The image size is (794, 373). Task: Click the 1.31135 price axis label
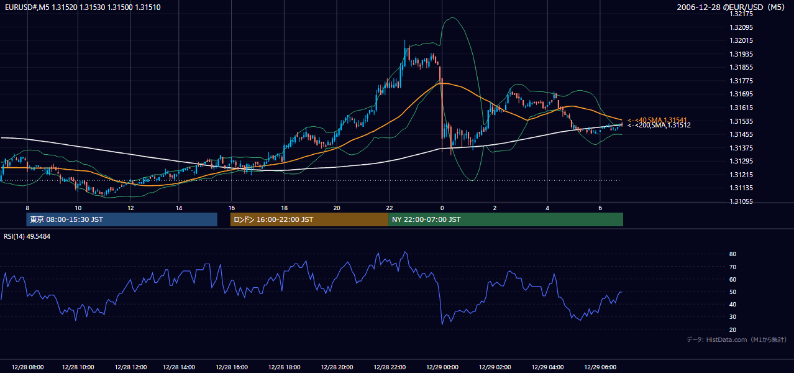coord(741,188)
